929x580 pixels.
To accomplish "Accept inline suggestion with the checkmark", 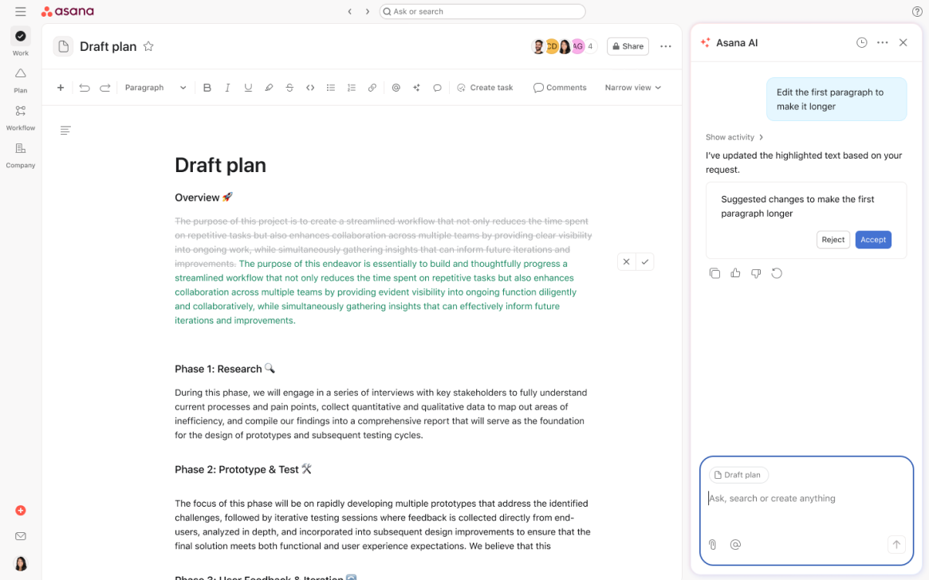I will click(644, 261).
